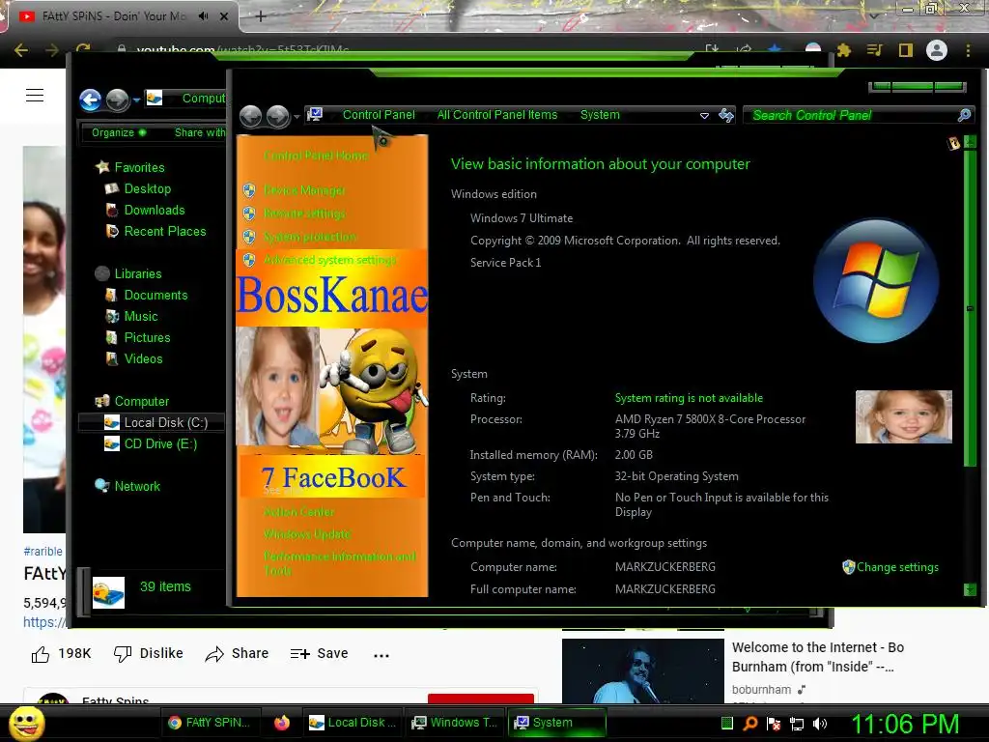Viewport: 989px width, 742px height.
Task: Save the YouTube video to playlist
Action: [x=319, y=654]
